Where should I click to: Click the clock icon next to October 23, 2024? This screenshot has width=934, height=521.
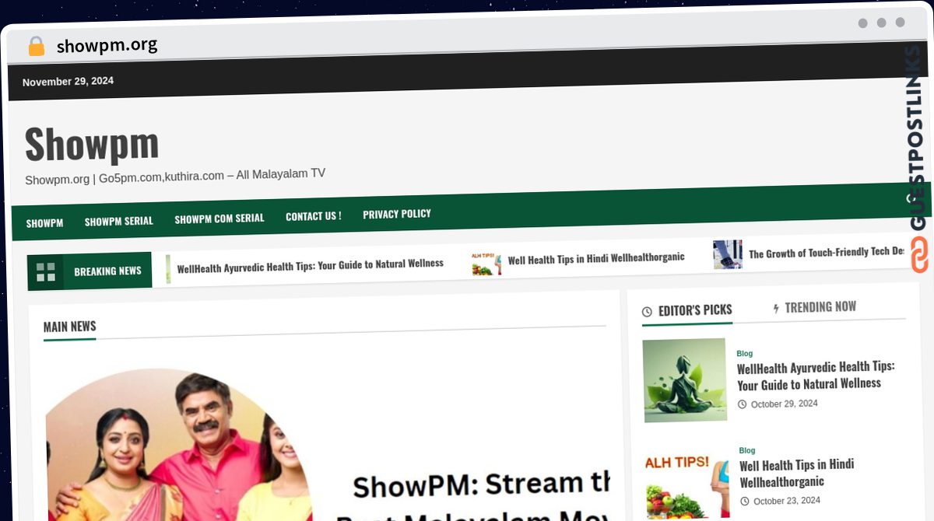coord(744,502)
